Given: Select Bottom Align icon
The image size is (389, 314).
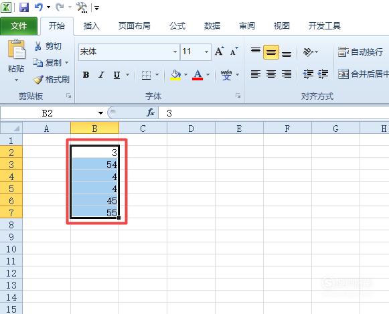Looking at the screenshot, I should (x=287, y=54).
